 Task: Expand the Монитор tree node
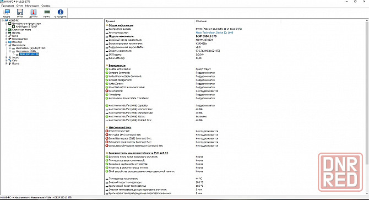tap(7, 42)
